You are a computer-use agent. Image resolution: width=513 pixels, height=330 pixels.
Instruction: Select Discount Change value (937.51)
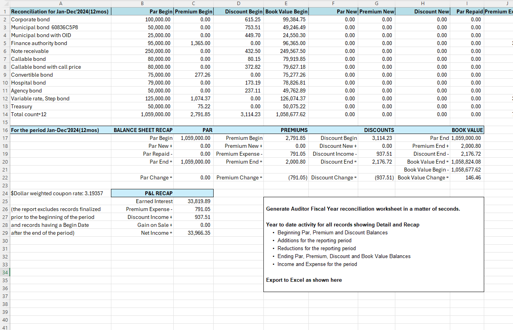pos(377,177)
